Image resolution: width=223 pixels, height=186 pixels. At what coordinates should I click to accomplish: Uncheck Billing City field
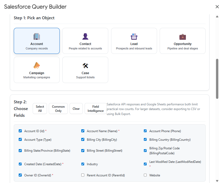click(83, 139)
